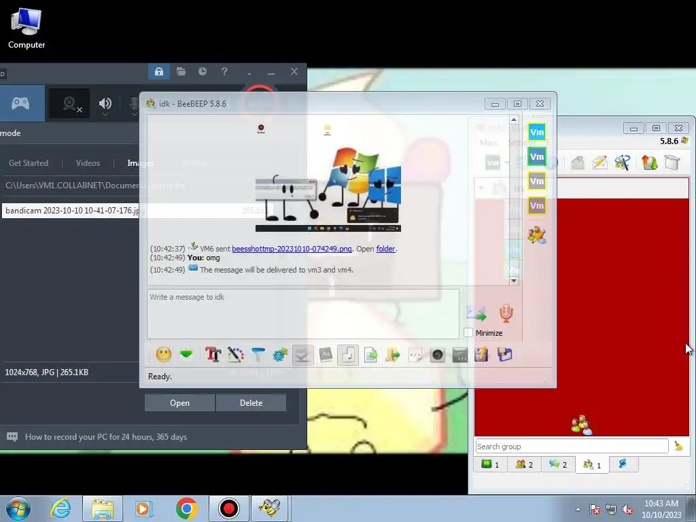Click the Delete button in Bandicam

(251, 402)
